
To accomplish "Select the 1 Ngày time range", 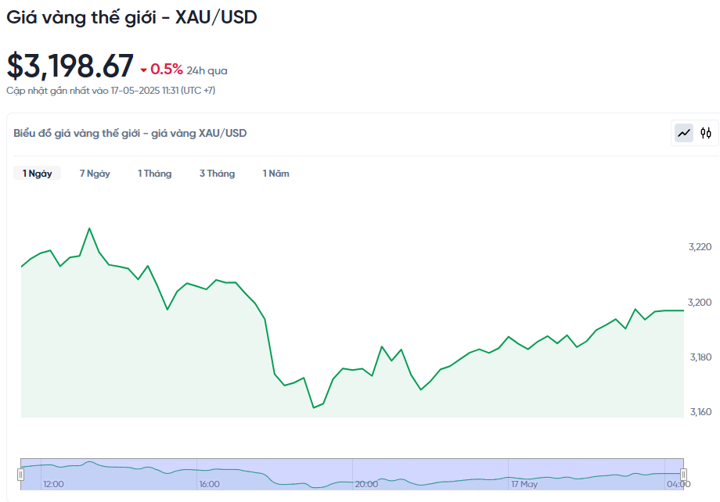I will point(38,174).
